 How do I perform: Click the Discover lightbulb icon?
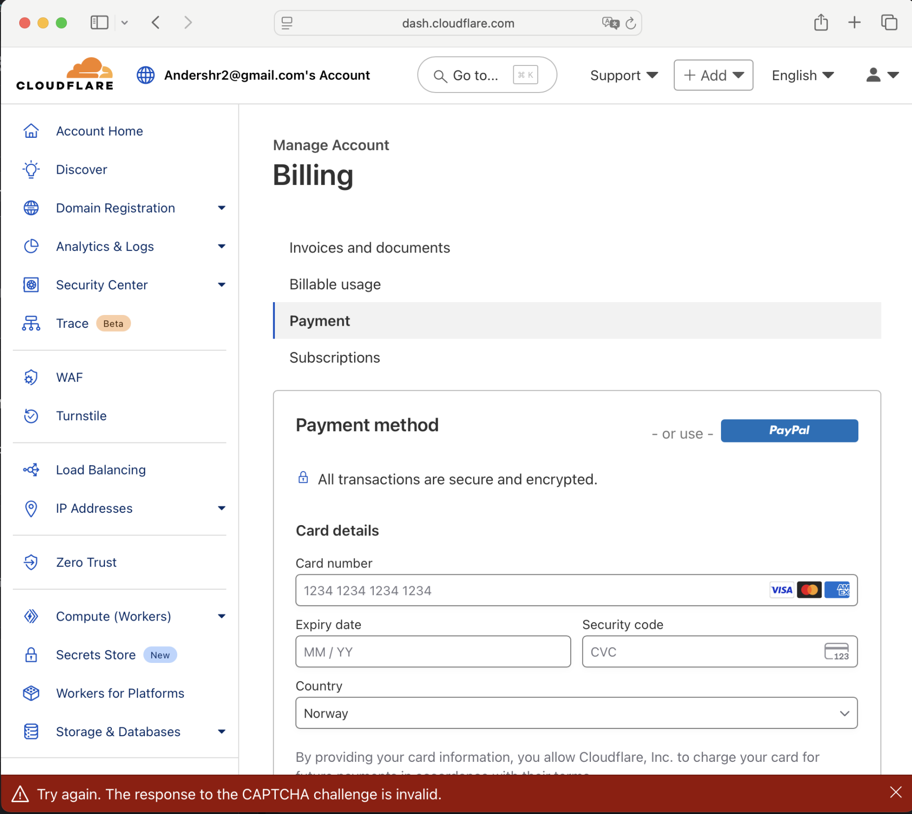click(x=31, y=169)
